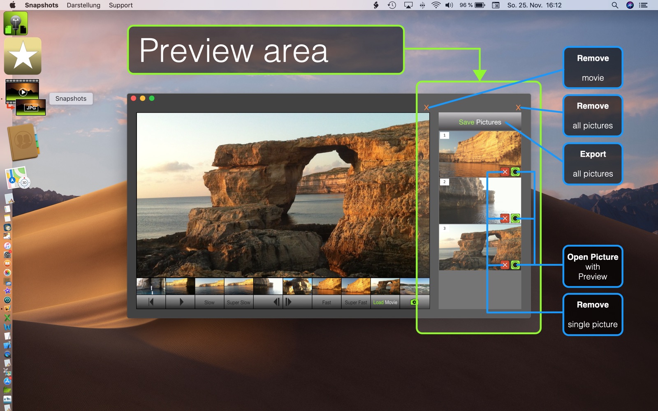This screenshot has height=411, width=658.
Task: Click filmstrip frame above the Load Movie button
Action: pyautogui.click(x=385, y=286)
